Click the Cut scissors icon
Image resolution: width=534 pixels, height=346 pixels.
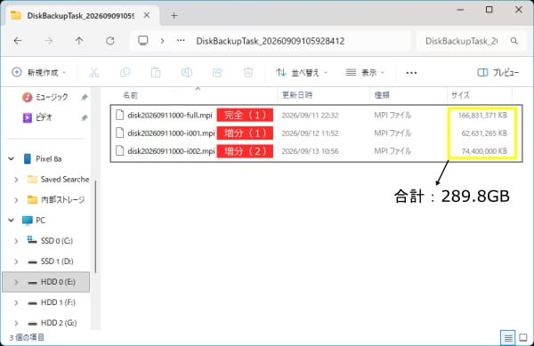pos(94,72)
